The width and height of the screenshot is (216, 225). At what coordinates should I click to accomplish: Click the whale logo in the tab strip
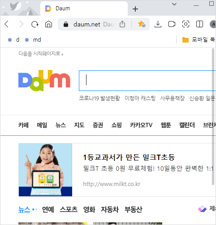16,6
